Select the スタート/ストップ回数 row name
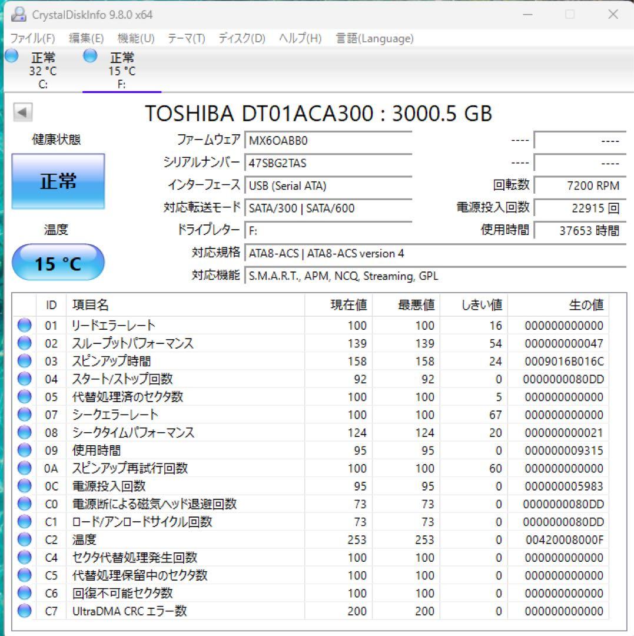The image size is (634, 636). [x=122, y=379]
